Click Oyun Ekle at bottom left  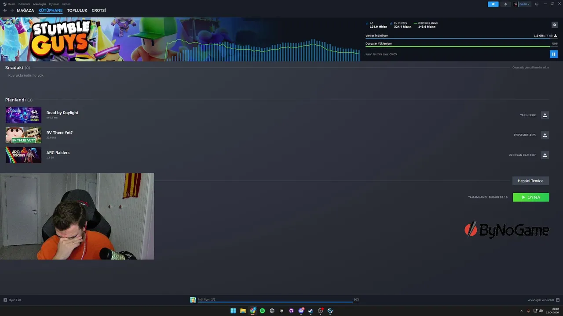pos(12,300)
